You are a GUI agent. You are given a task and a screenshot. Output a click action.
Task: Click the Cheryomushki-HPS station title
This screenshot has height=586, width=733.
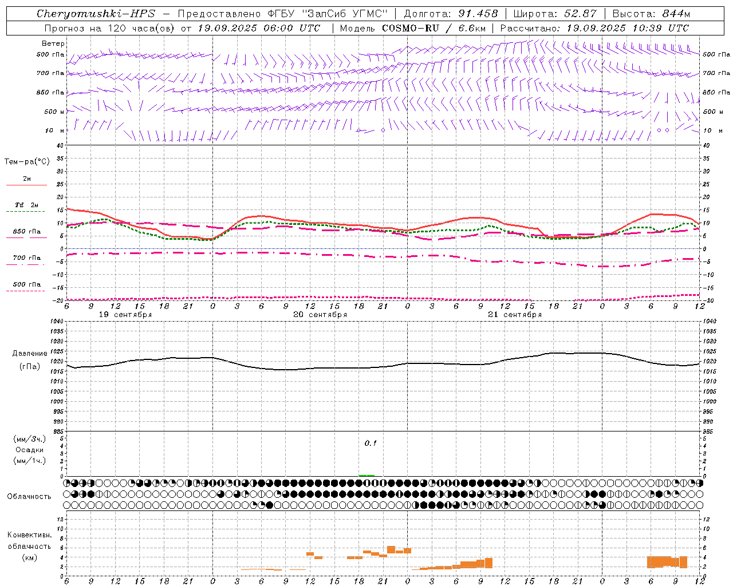pos(96,14)
